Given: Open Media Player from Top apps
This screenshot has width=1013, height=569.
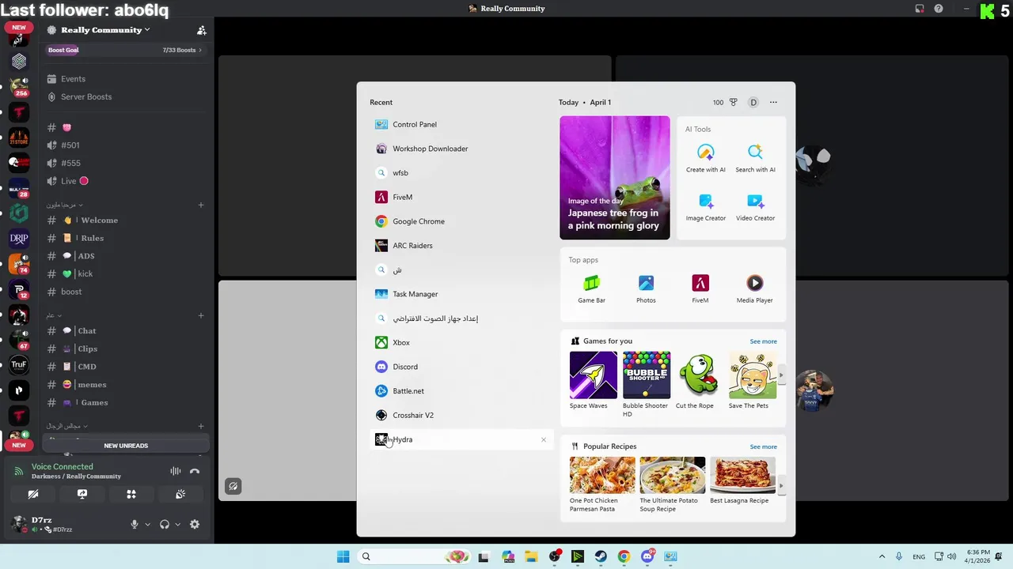Looking at the screenshot, I should pos(755,289).
